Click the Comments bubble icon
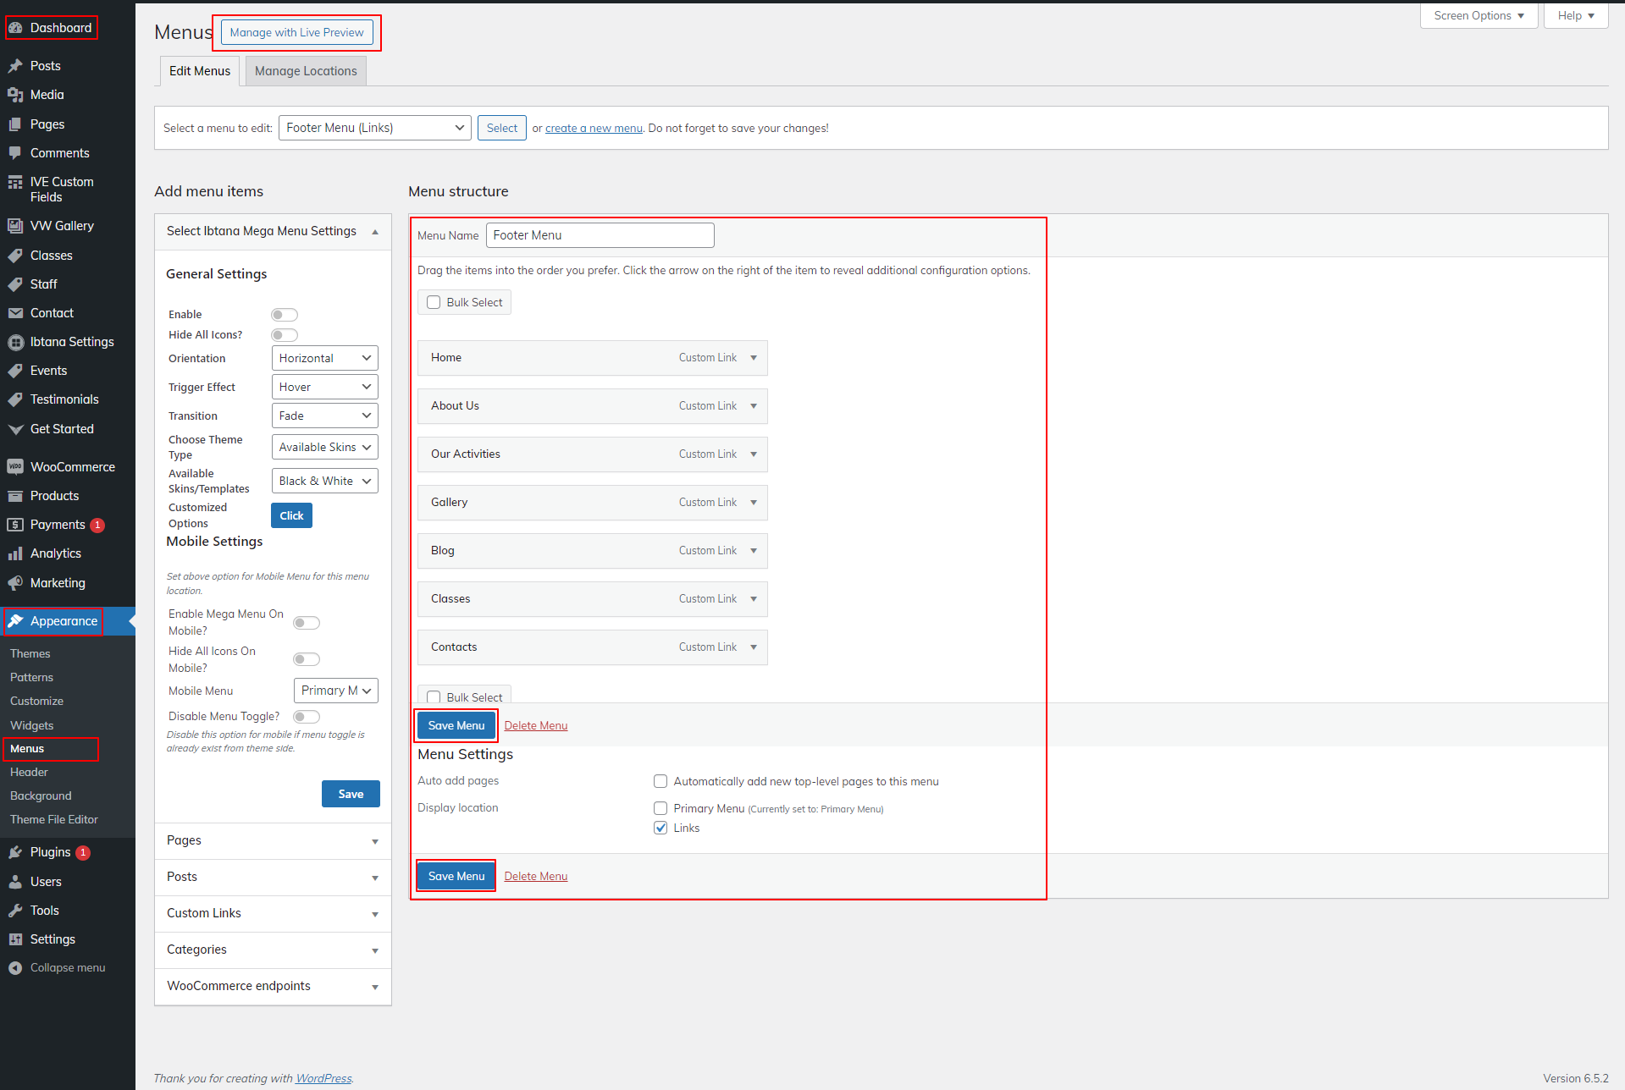 click(15, 153)
